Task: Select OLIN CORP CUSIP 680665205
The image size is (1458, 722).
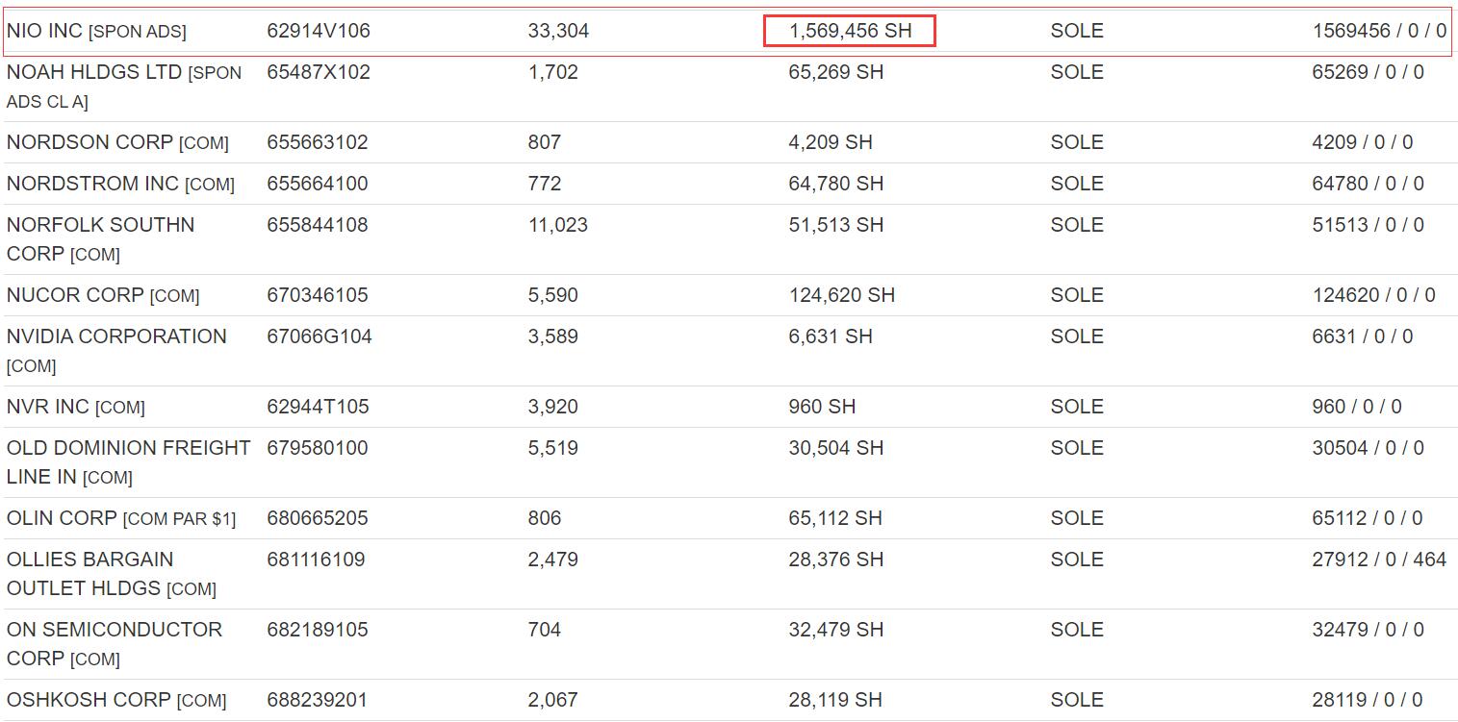Action: coord(318,518)
